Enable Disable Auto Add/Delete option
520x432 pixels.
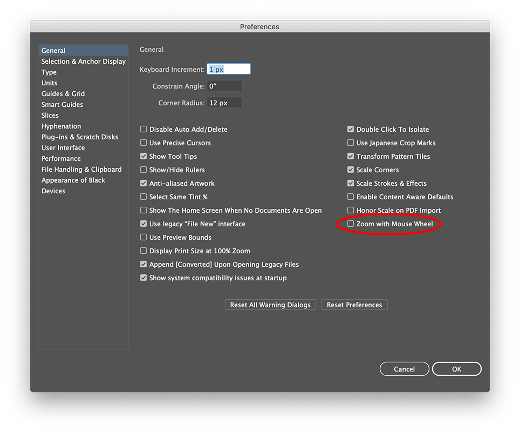click(143, 129)
